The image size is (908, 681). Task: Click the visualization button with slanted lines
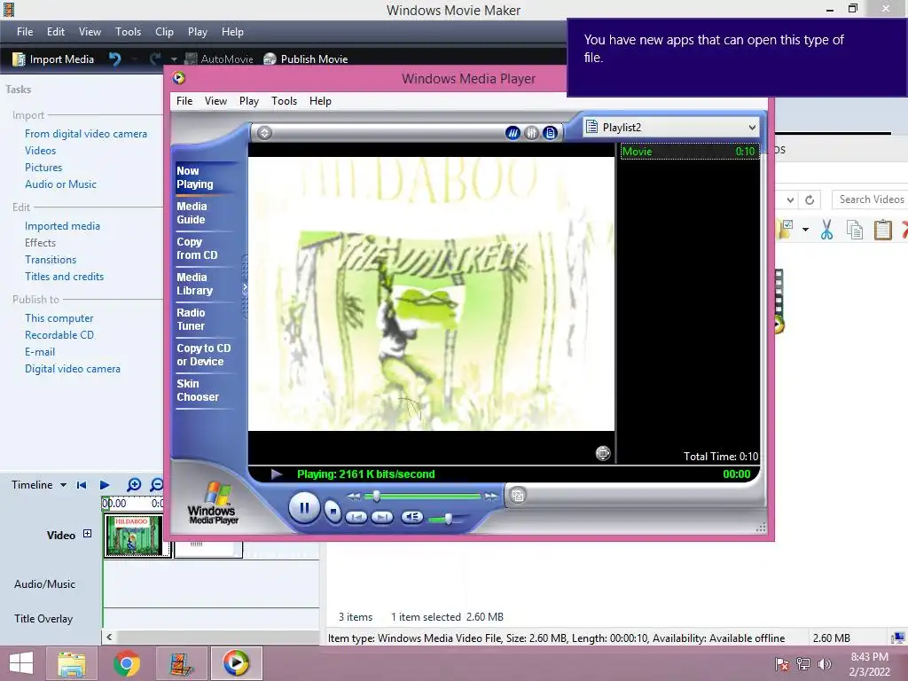tap(513, 133)
